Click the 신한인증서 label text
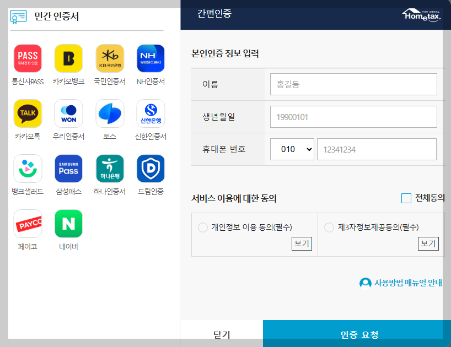Viewport: 451px width, 347px height. (151, 137)
